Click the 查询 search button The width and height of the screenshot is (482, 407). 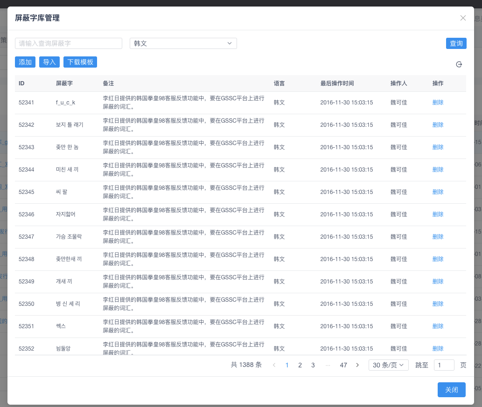click(x=456, y=43)
